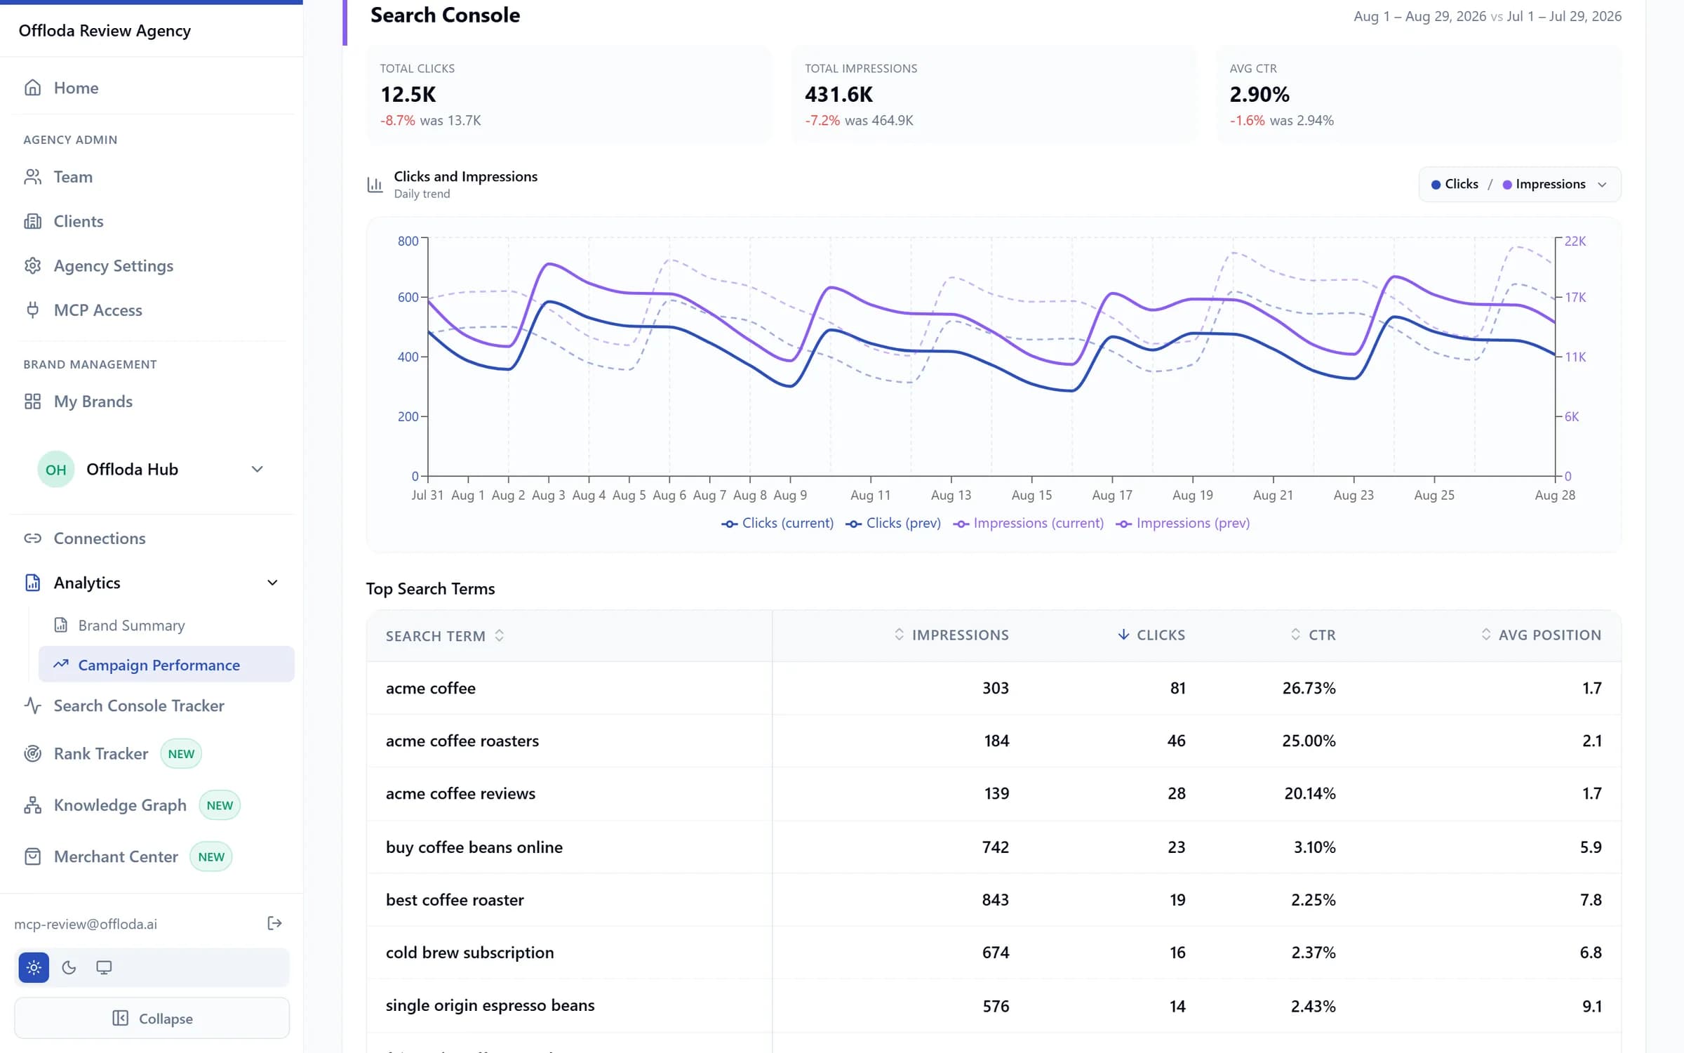Click the sidebar collapse panel icon
This screenshot has width=1684, height=1053.
click(121, 1018)
